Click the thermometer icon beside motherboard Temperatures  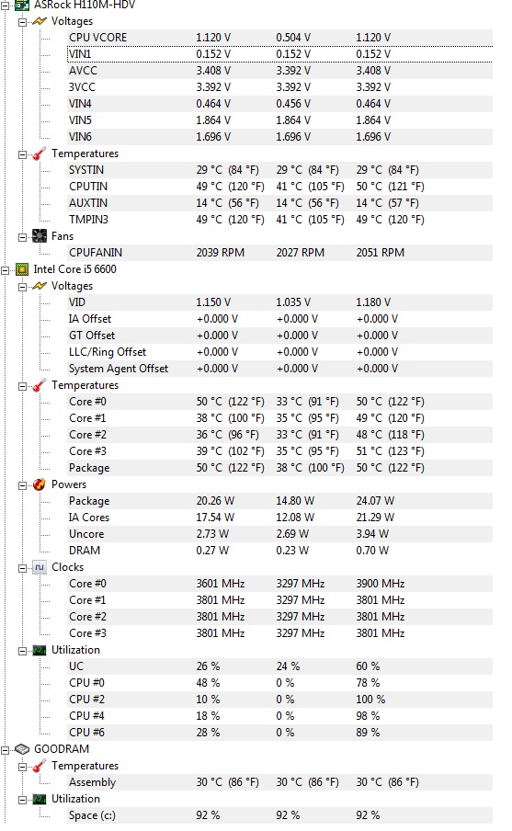[x=40, y=154]
